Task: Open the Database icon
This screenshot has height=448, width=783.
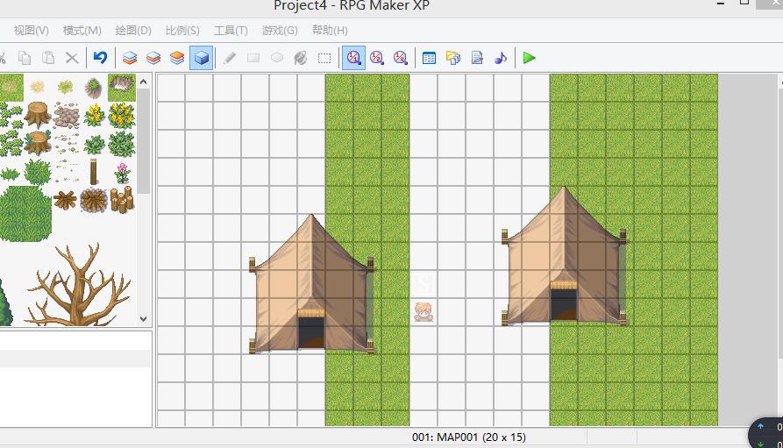Action: coord(429,58)
